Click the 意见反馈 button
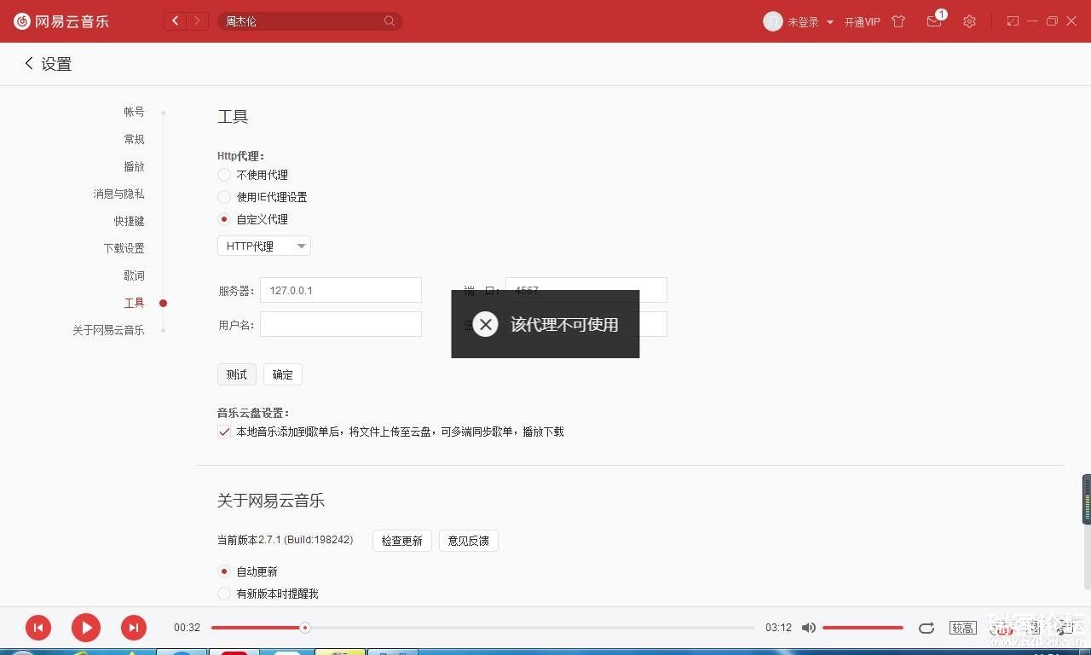This screenshot has width=1091, height=655. [469, 541]
